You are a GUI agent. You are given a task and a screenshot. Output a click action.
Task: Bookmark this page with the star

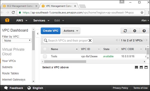click(142, 13)
